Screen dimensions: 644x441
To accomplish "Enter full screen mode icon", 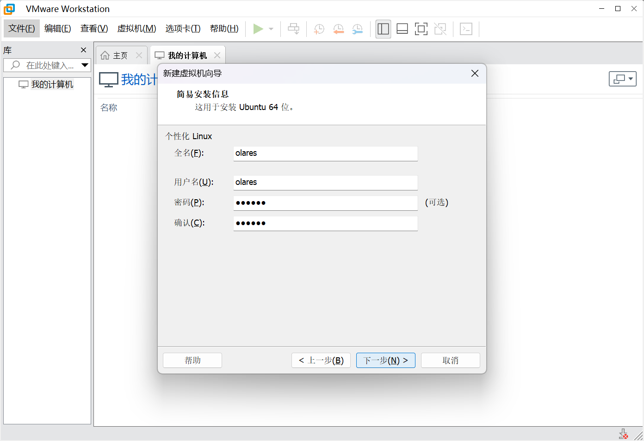I will point(421,29).
